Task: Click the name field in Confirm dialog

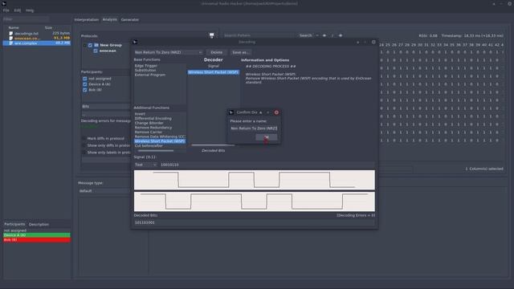Action: tap(254, 128)
